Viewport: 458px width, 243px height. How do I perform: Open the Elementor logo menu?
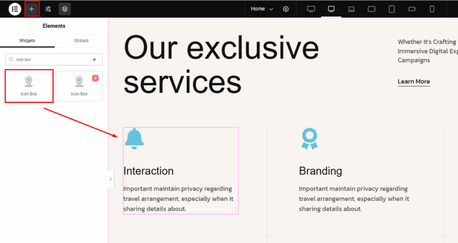15,9
